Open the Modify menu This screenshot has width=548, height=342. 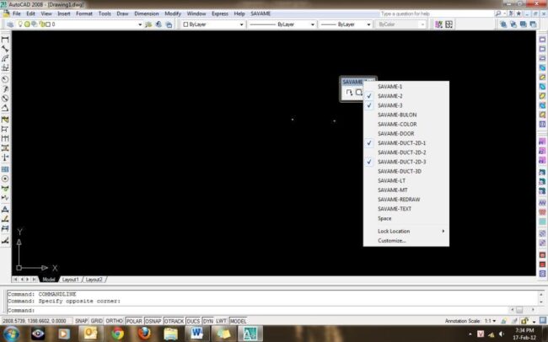pyautogui.click(x=173, y=13)
